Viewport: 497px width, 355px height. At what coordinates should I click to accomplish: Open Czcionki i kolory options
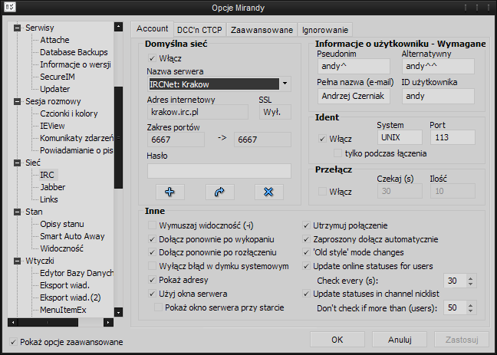coord(69,113)
